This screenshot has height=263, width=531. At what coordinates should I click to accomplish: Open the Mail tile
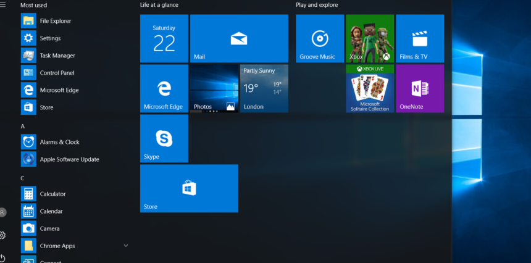coord(239,38)
